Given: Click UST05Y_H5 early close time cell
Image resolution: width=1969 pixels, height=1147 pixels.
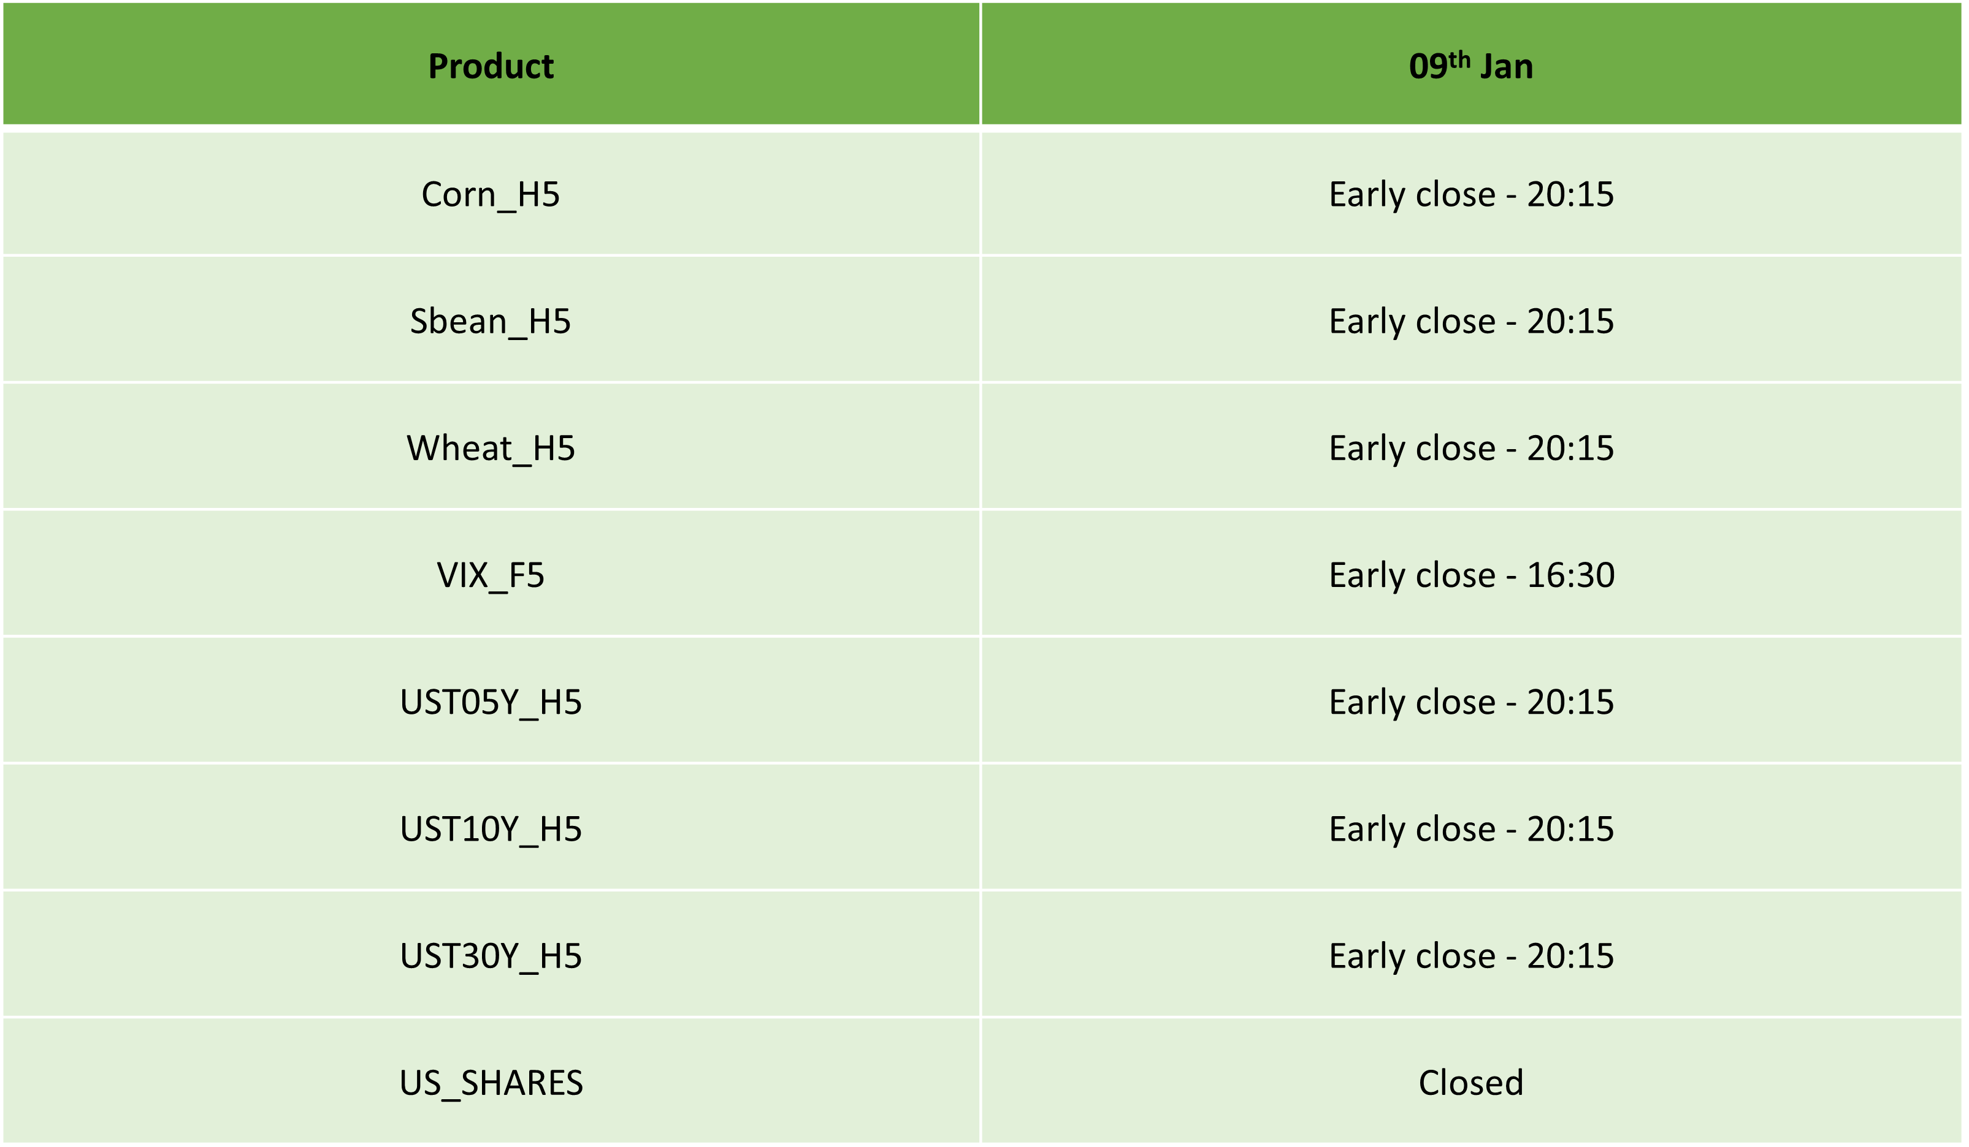Looking at the screenshot, I should 1471,700.
